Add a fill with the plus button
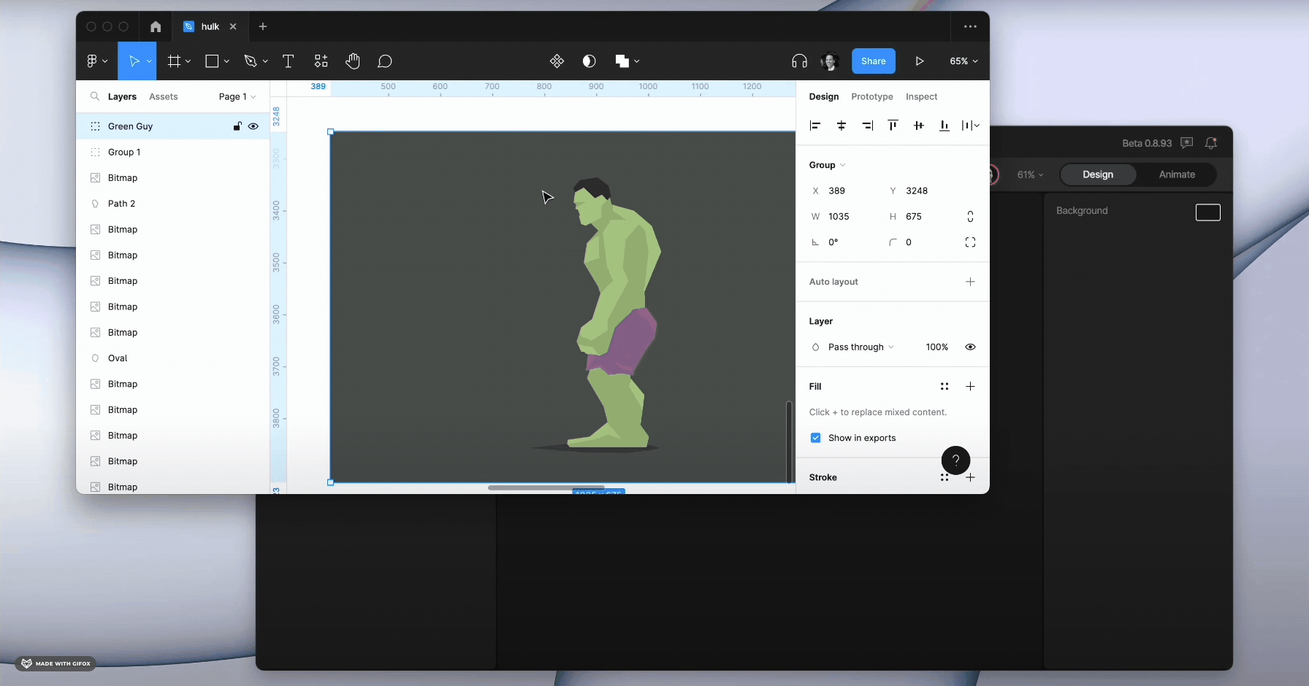 click(x=970, y=387)
